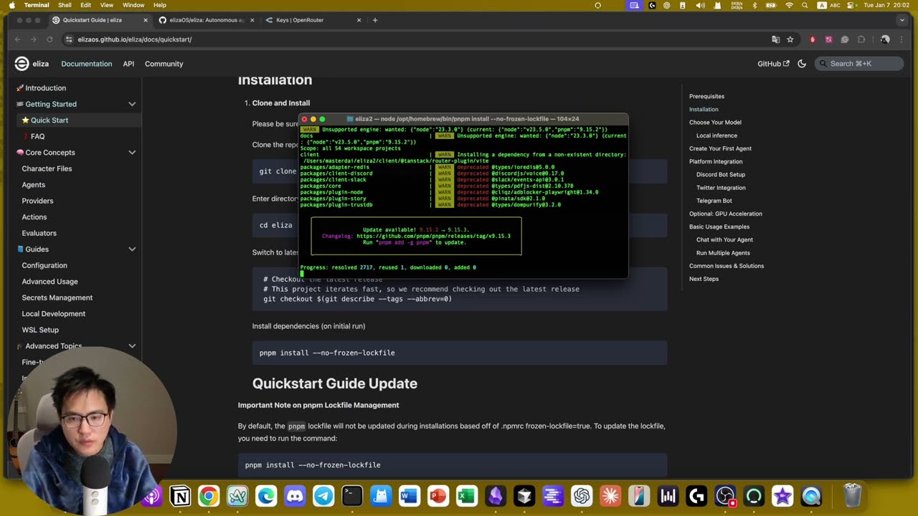Go to the eliza home logo
Viewport: 918px width, 516px height.
click(32, 64)
